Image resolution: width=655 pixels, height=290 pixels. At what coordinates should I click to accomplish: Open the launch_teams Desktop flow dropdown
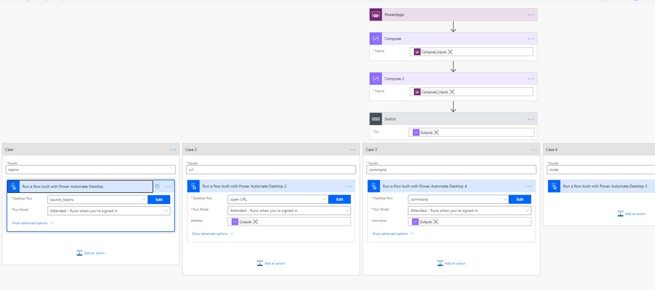[97, 200]
